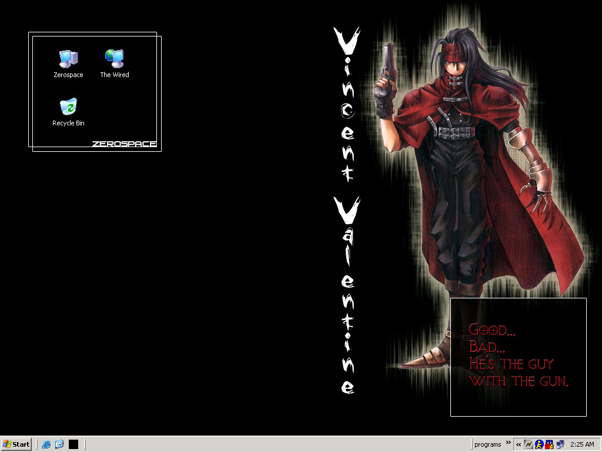
Task: Click the lightning bolt tray icon
Action: point(529,444)
